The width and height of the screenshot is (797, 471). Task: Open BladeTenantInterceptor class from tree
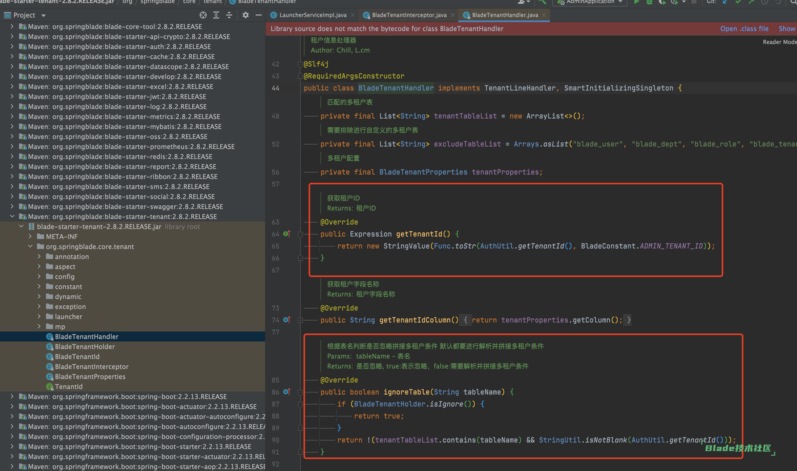pyautogui.click(x=92, y=366)
